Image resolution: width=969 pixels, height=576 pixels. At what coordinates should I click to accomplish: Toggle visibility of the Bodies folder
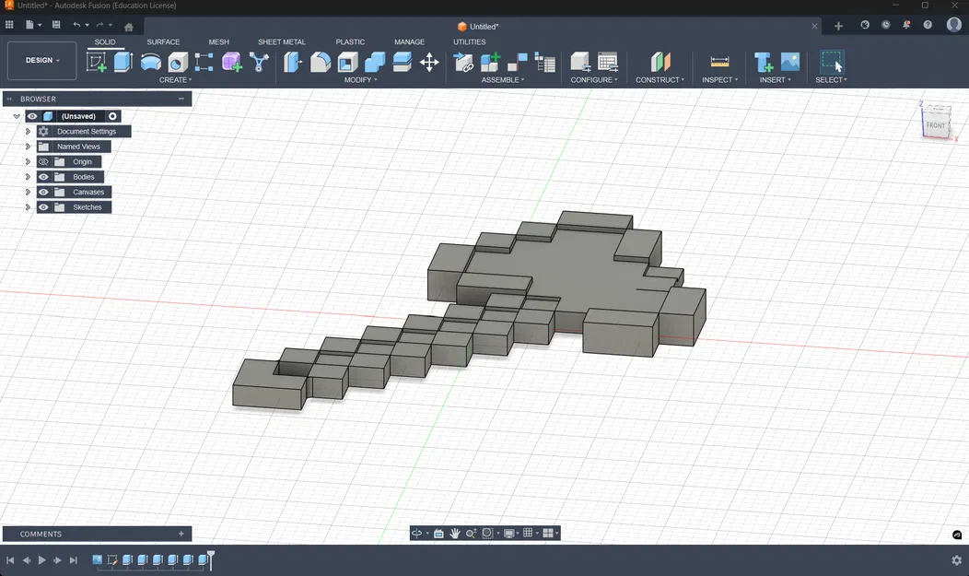point(42,176)
